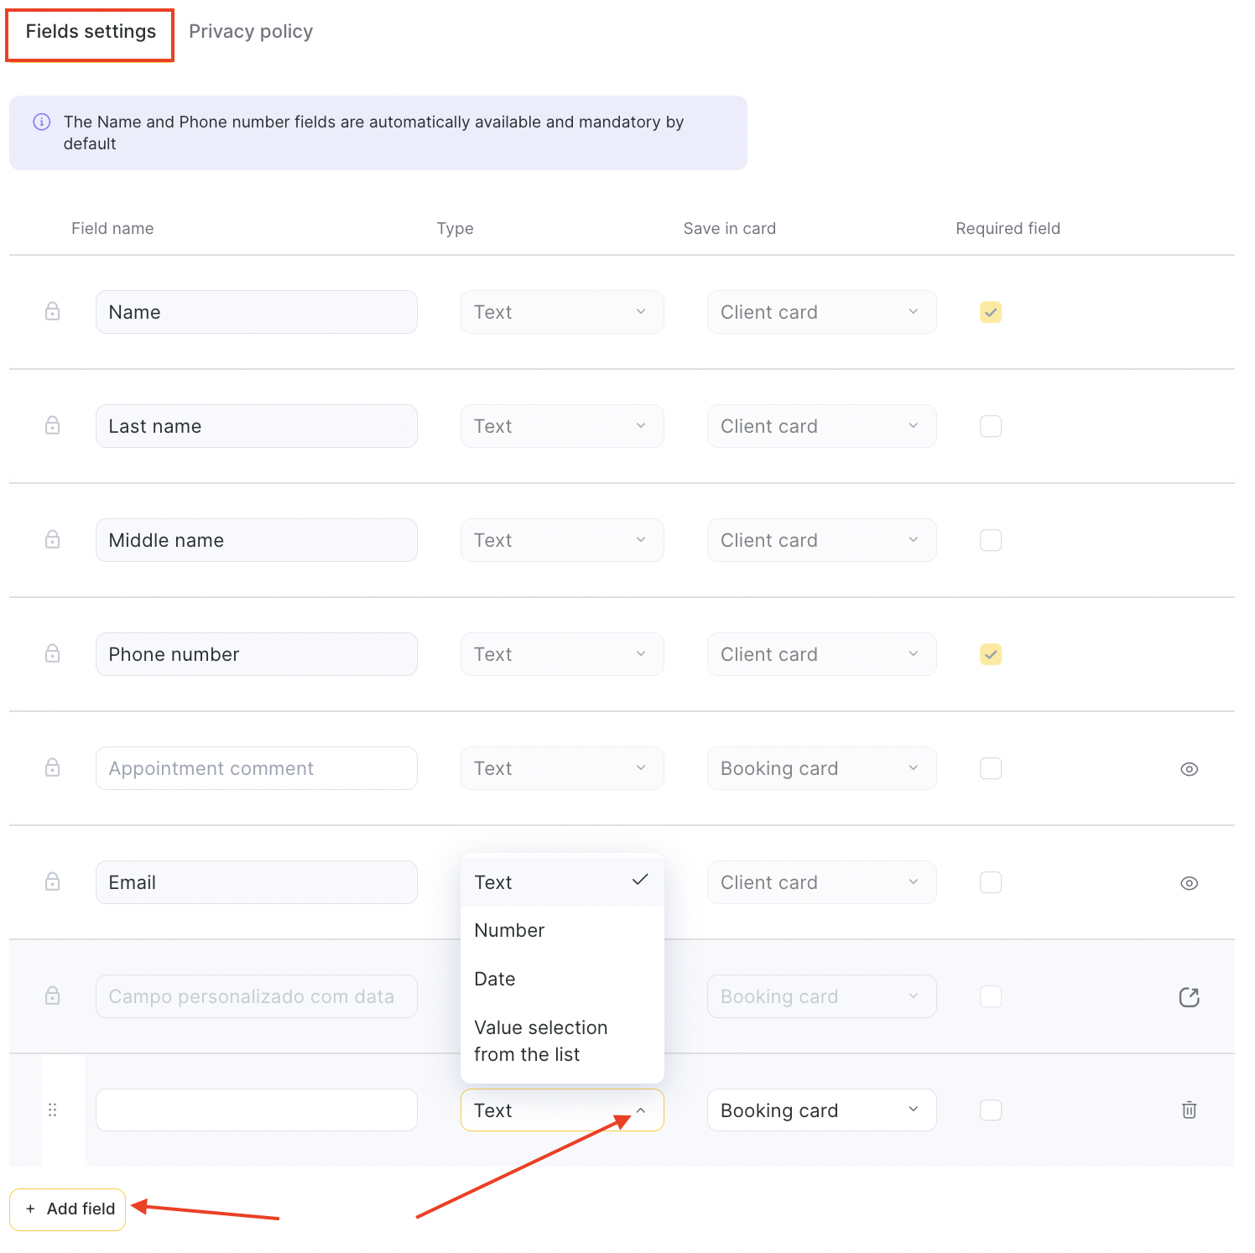The image size is (1255, 1253).
Task: Collapse the open Type dropdown on the new row
Action: pyautogui.click(x=561, y=1110)
